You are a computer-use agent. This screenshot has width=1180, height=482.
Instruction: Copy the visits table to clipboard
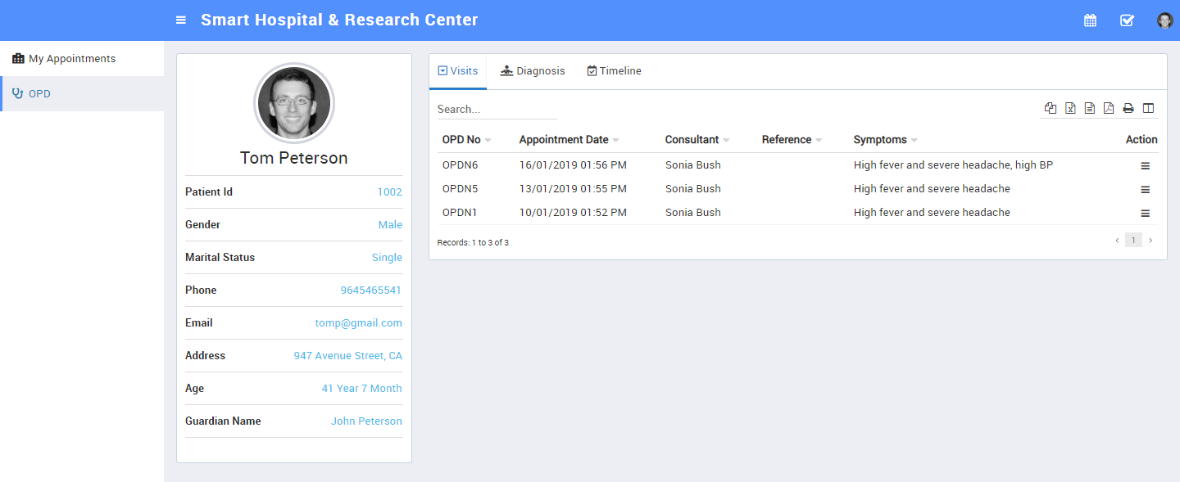1051,108
